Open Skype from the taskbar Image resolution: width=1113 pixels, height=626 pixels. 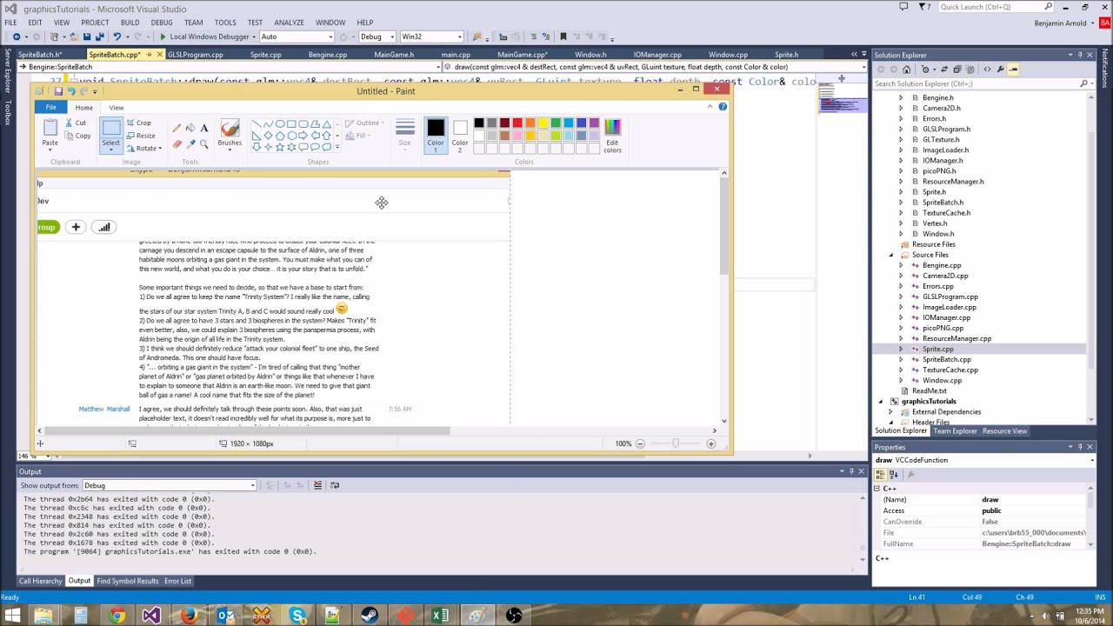[x=298, y=616]
